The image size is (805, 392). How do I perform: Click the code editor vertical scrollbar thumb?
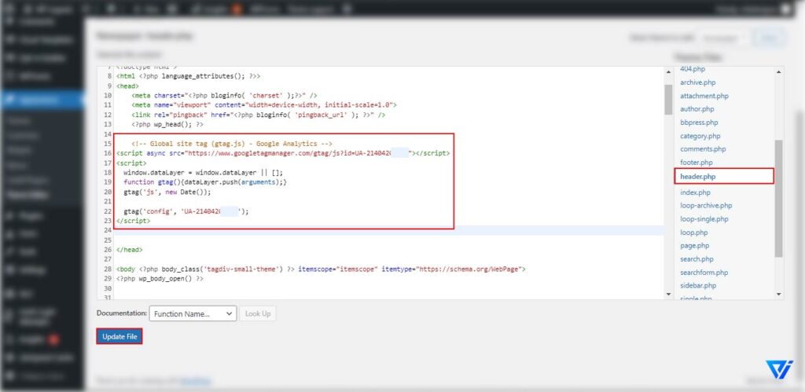click(668, 100)
